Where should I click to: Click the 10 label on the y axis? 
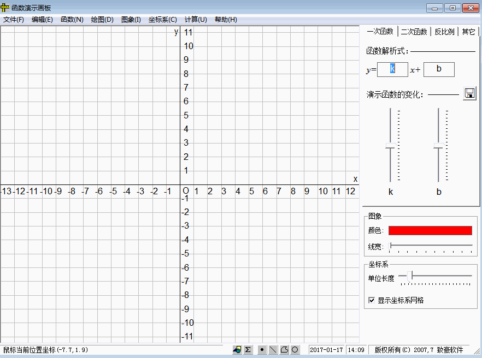click(x=189, y=46)
